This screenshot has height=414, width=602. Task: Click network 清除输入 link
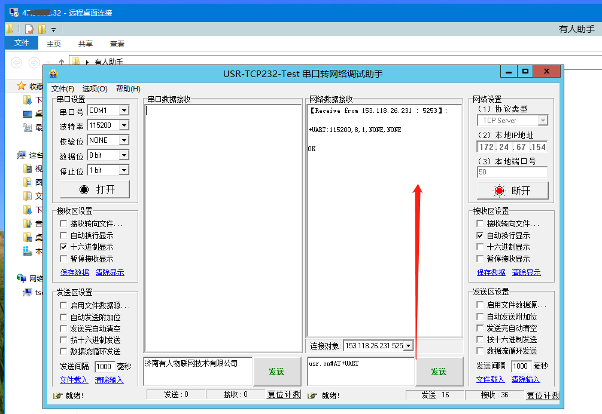525,379
